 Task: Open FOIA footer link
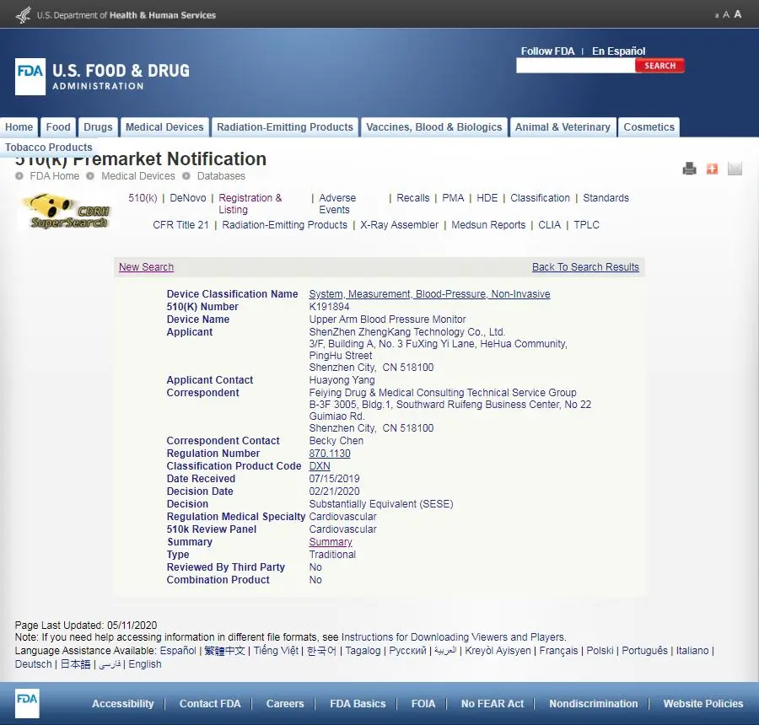(423, 704)
